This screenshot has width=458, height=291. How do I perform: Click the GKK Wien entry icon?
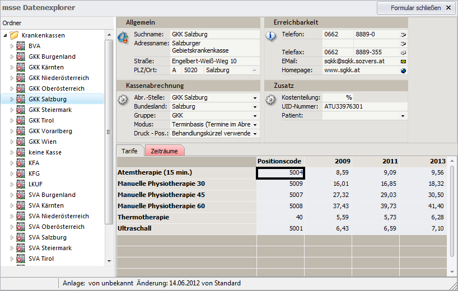point(21,142)
